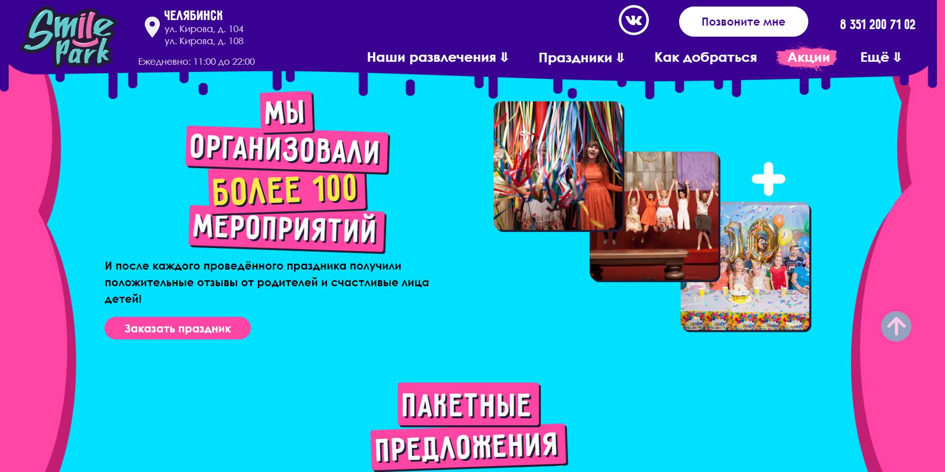Image resolution: width=945 pixels, height=472 pixels.
Task: Call the phone number 8 351 200 71 02
Action: pyautogui.click(x=877, y=24)
